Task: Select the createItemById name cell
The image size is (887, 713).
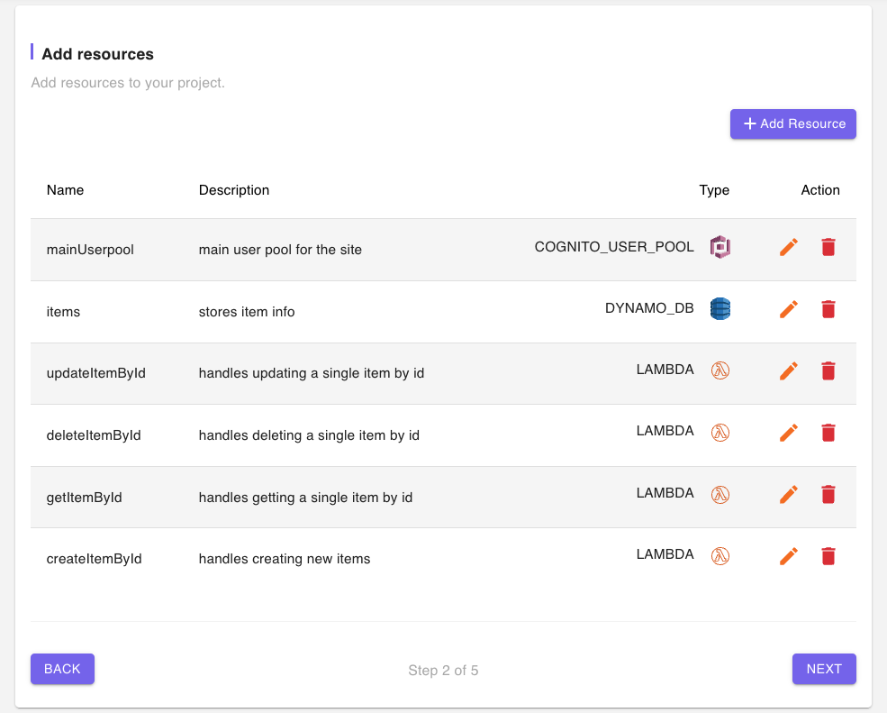Action: [x=94, y=559]
